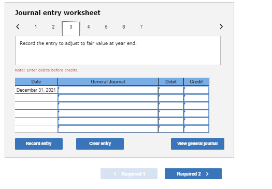Open journal entry tab 1
The height and width of the screenshot is (189, 272).
pyautogui.click(x=36, y=27)
